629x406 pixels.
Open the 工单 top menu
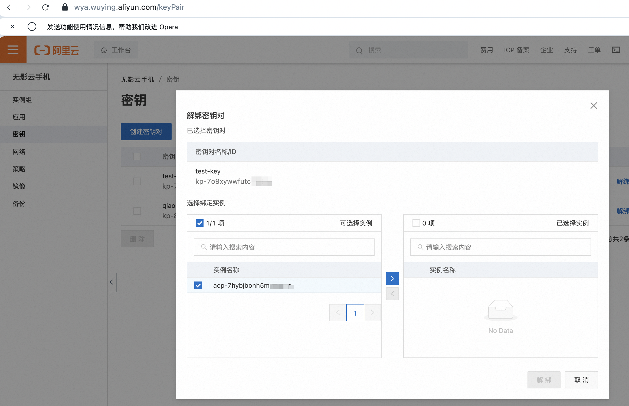(594, 50)
